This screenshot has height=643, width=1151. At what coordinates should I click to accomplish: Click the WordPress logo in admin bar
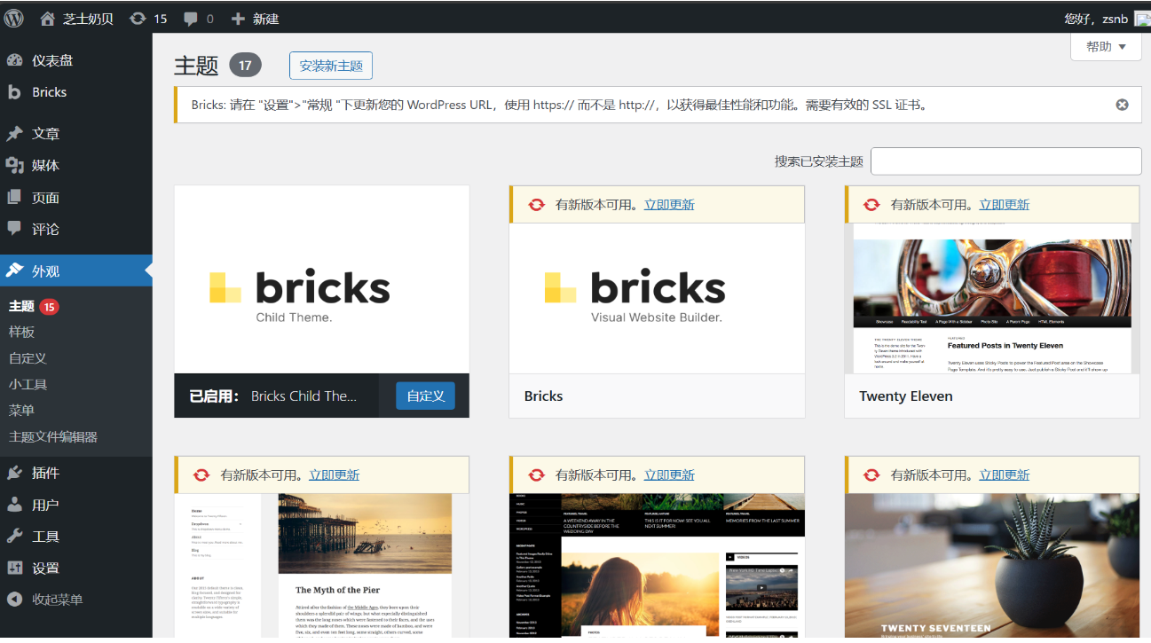pyautogui.click(x=14, y=18)
